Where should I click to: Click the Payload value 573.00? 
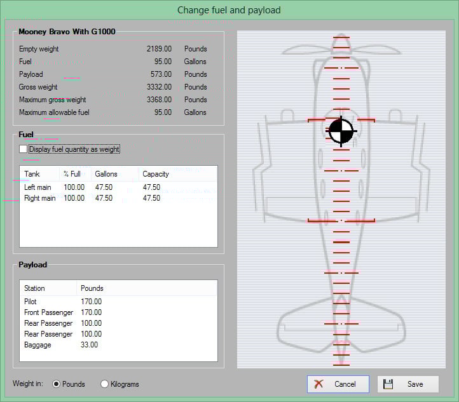161,74
